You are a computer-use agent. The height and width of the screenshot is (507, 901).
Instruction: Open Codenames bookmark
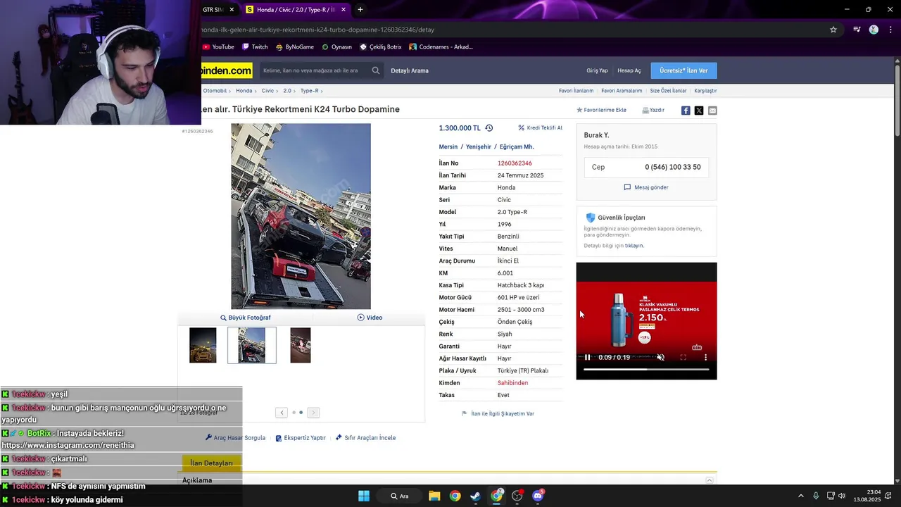coord(441,47)
